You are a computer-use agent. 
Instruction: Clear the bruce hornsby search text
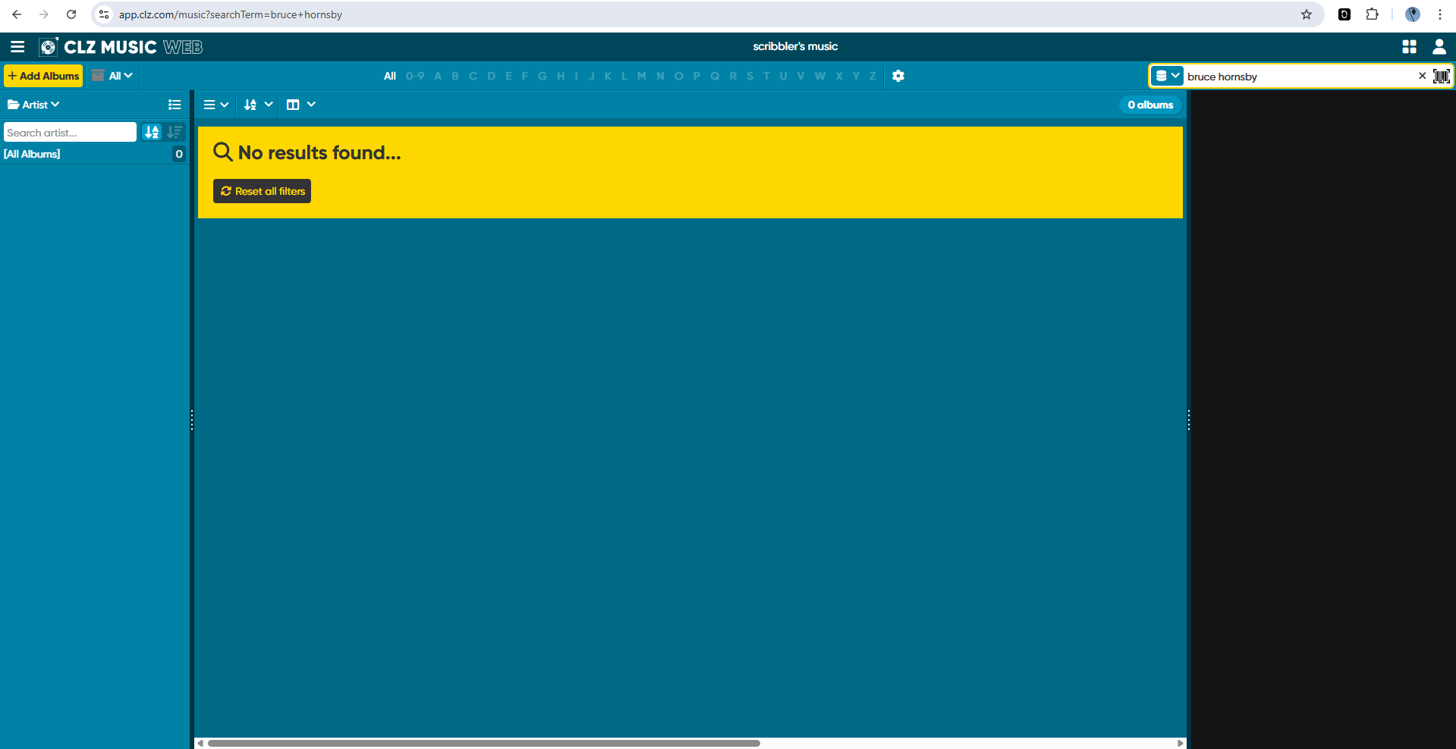[1422, 76]
